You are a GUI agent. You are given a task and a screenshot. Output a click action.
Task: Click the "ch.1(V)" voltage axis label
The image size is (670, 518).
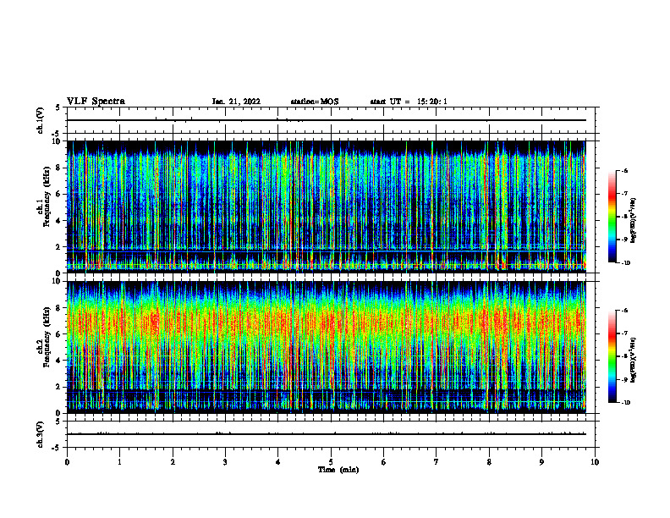coord(41,120)
